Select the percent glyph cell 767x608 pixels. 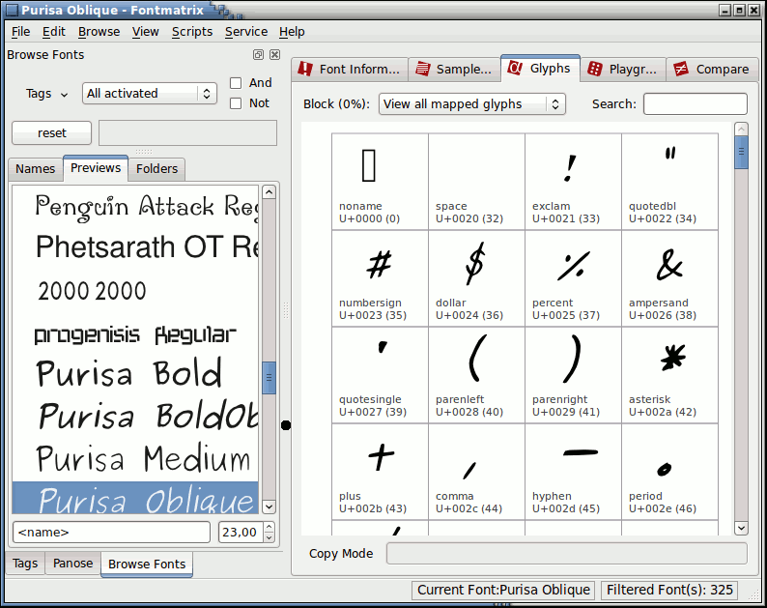coord(573,278)
